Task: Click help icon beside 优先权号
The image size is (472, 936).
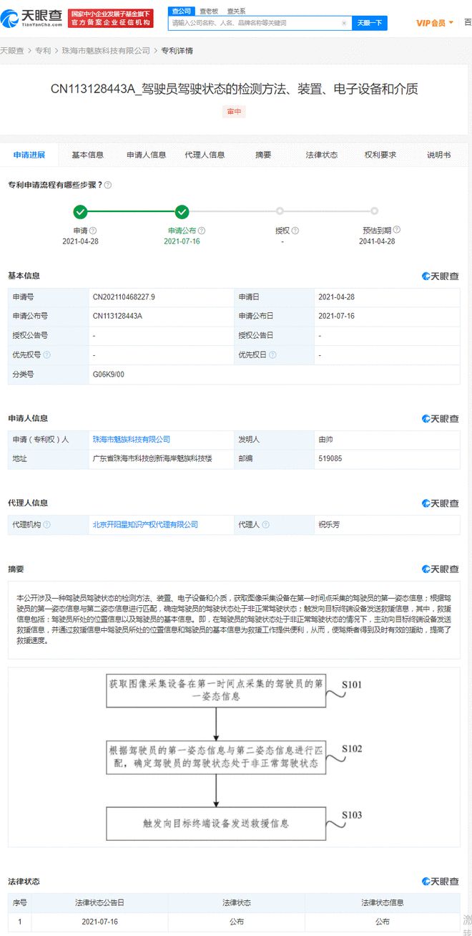Action: (x=47, y=354)
